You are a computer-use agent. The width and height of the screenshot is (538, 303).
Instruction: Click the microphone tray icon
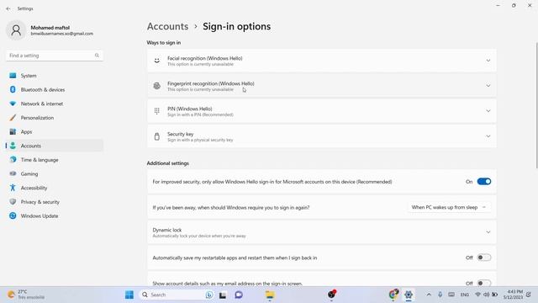pyautogui.click(x=440, y=295)
